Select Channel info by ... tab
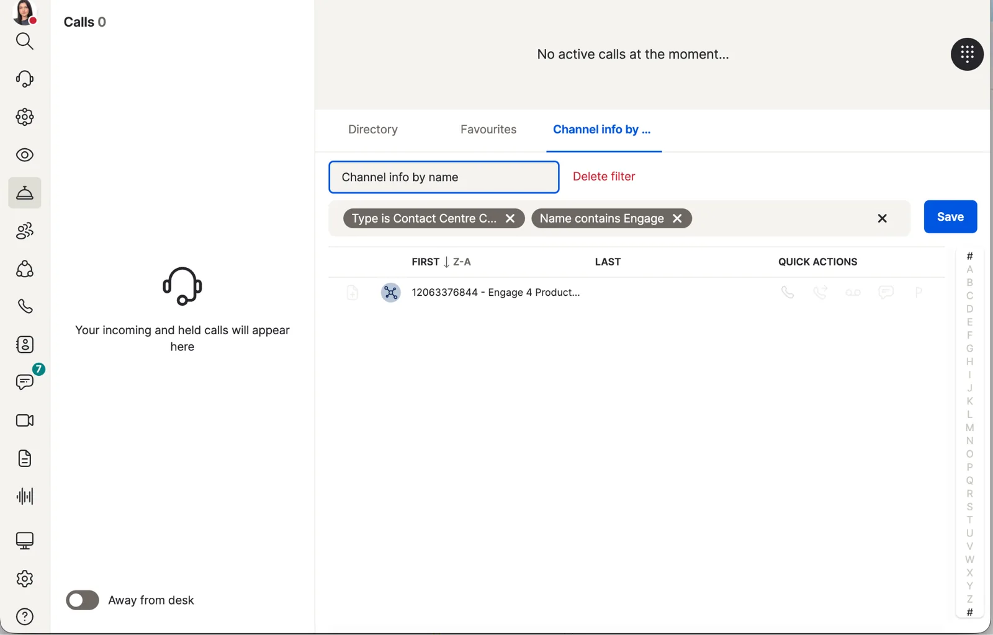The width and height of the screenshot is (993, 635). pos(602,130)
